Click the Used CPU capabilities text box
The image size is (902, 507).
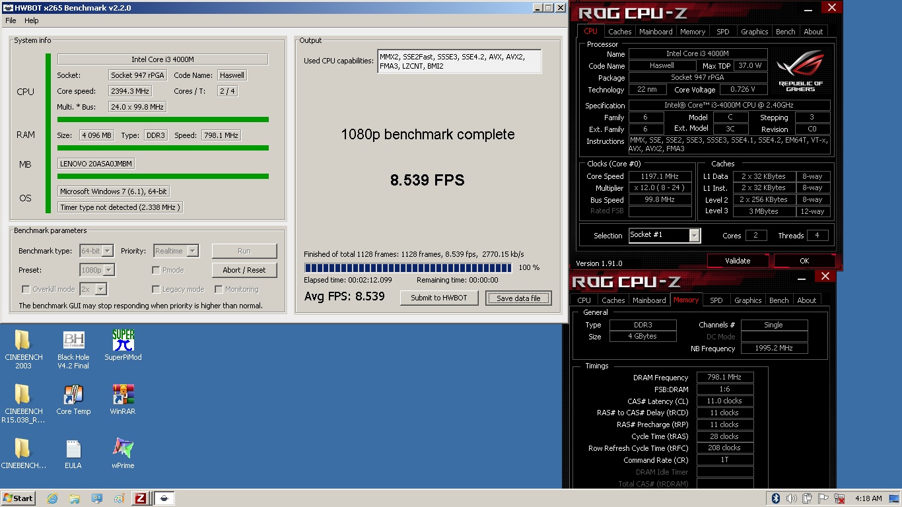(x=460, y=61)
